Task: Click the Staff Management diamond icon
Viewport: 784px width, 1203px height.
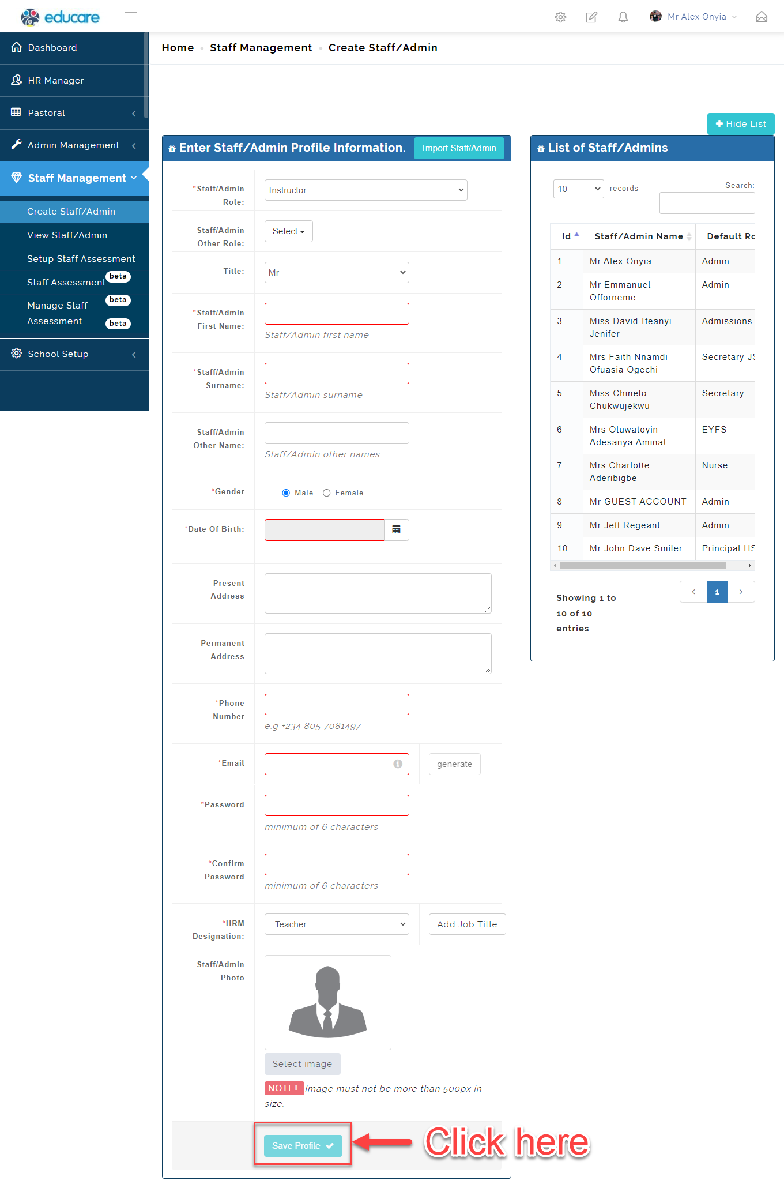Action: coord(17,177)
